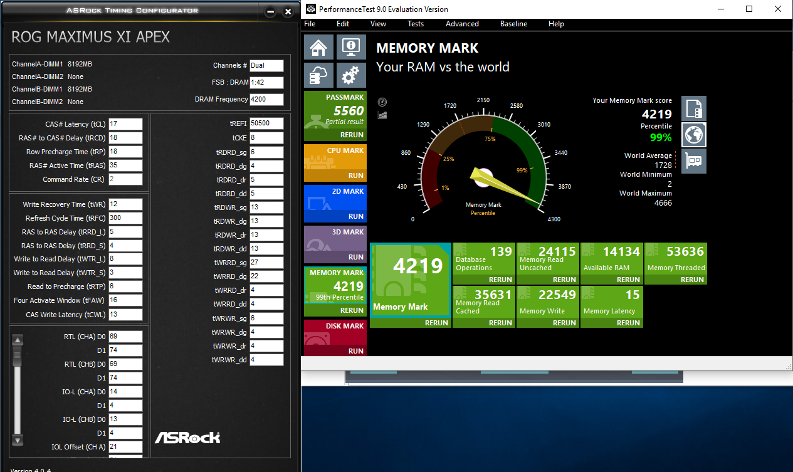Click the tCKE value field

pos(266,137)
